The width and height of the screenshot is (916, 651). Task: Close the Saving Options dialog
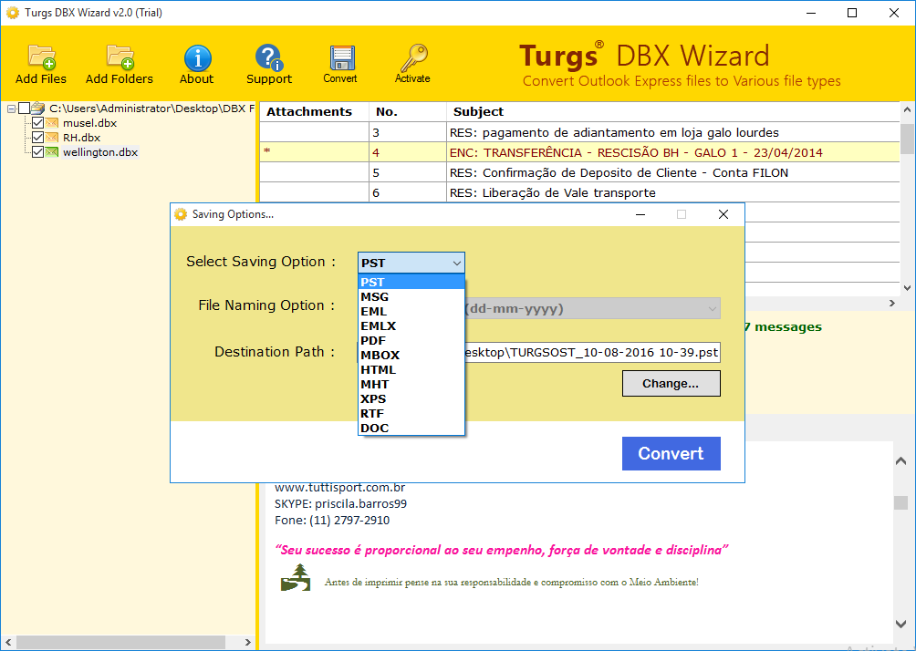coord(723,214)
